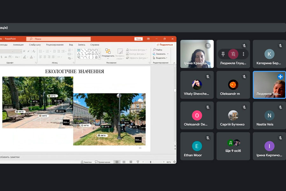Open the Рецензирование ribbon tab
Image resolution: width=286 pixels, height=191 pixels.
[55, 45]
